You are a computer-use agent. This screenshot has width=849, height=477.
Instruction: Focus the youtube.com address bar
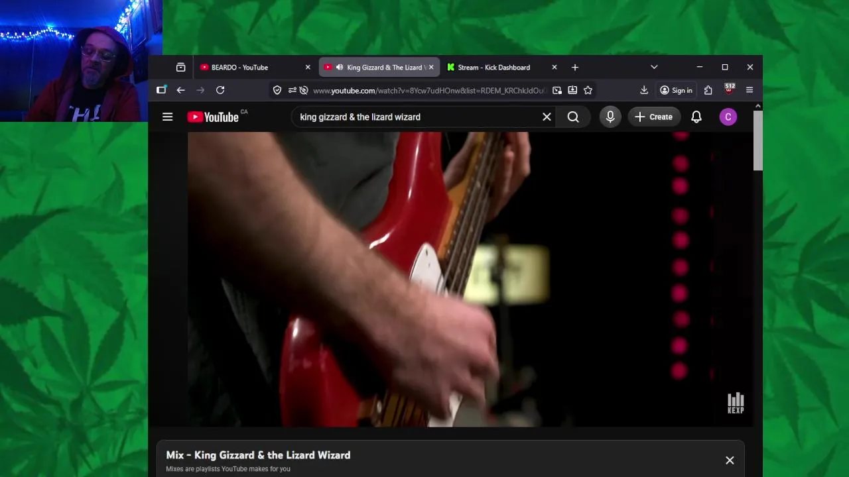point(428,90)
